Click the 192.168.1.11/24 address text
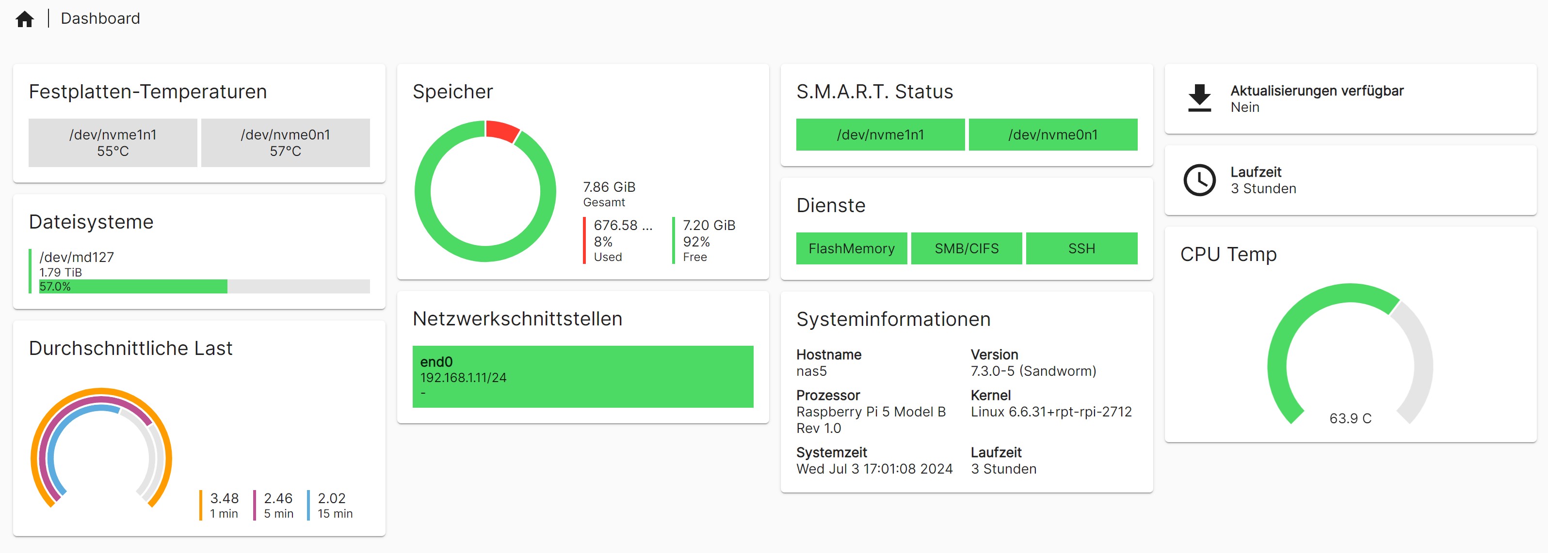 coord(463,378)
